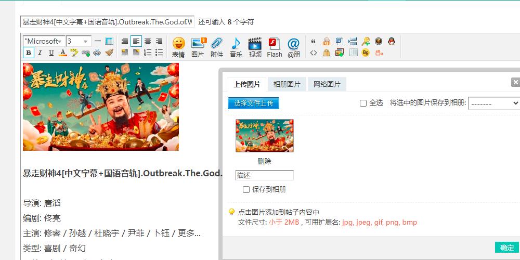Switch to the 网络图片 tab

click(327, 84)
